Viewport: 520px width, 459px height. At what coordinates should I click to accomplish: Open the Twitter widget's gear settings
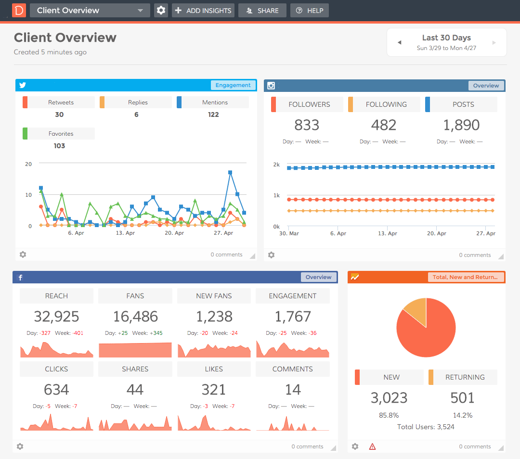tap(23, 255)
